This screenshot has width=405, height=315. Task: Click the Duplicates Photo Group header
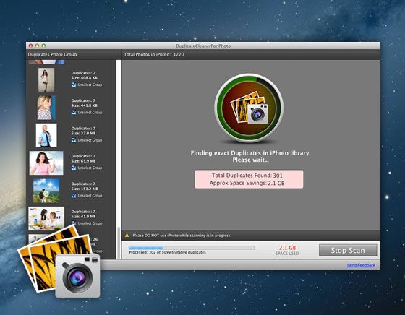pos(52,54)
